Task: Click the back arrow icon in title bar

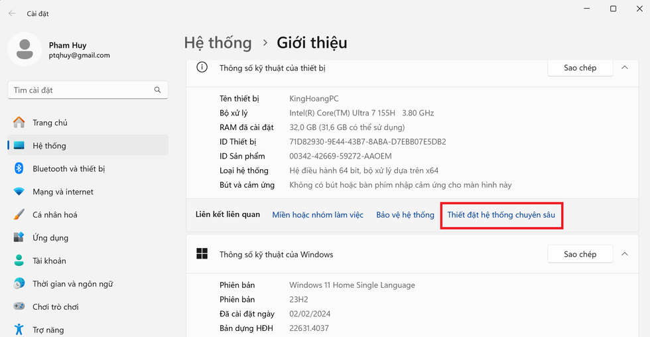Action: (x=12, y=13)
